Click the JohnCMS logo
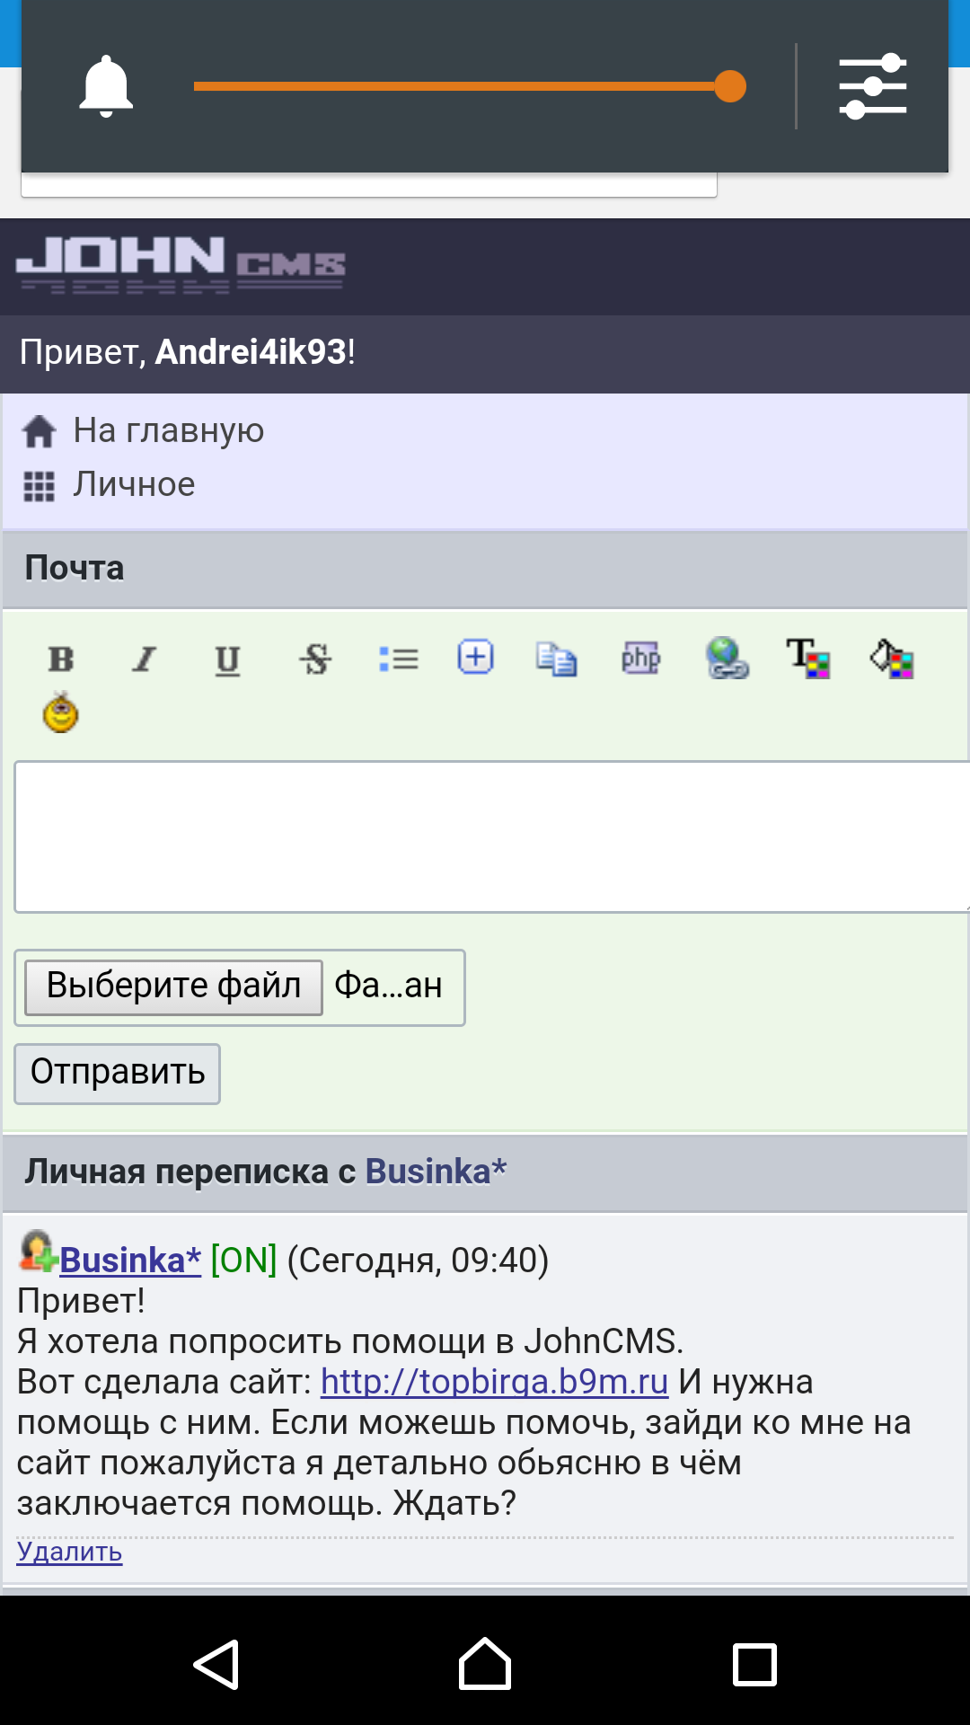Image resolution: width=970 pixels, height=1725 pixels. click(x=181, y=264)
